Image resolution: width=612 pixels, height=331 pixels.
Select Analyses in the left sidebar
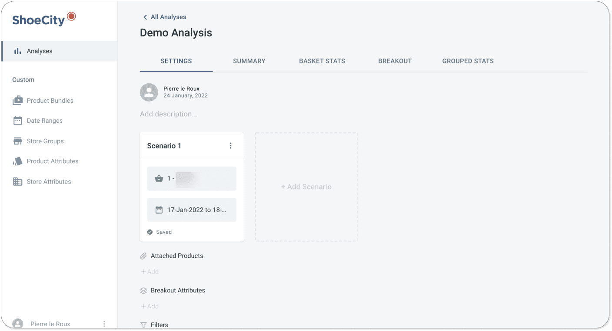[x=37, y=51]
